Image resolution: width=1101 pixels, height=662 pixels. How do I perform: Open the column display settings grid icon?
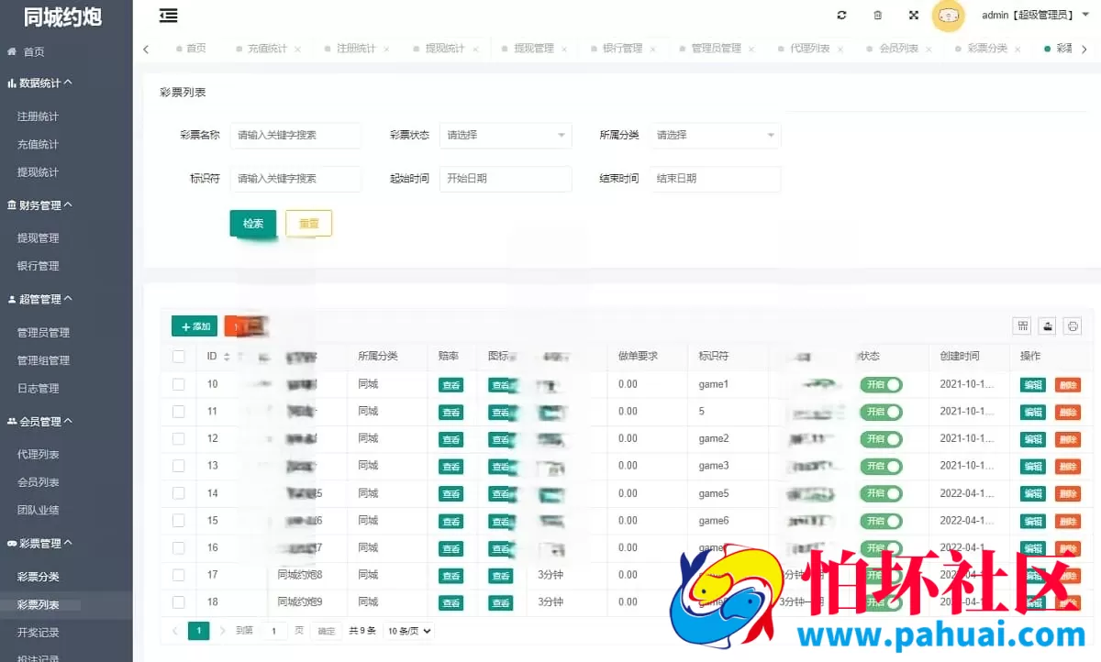click(x=1022, y=325)
